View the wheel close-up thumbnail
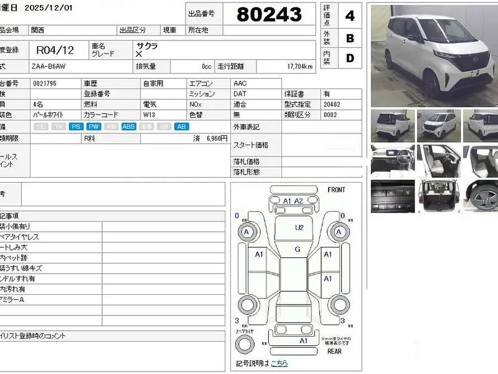 [484, 196]
